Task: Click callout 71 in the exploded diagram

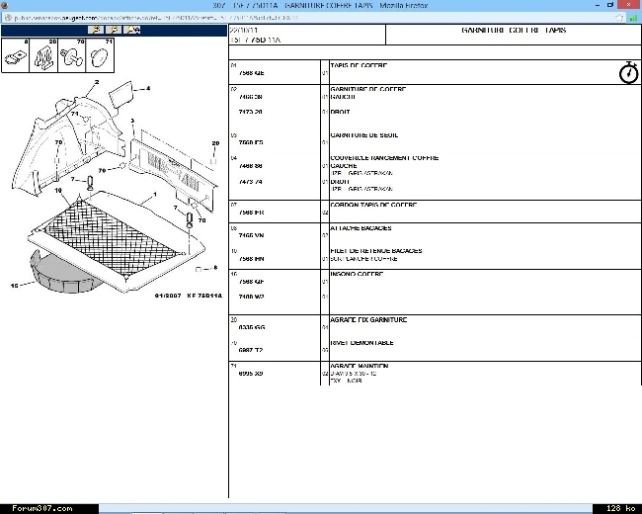Action: click(x=74, y=113)
